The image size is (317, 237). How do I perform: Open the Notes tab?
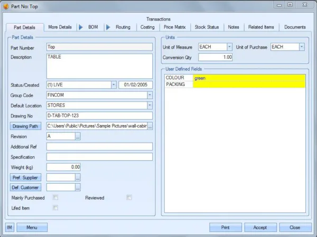[234, 27]
